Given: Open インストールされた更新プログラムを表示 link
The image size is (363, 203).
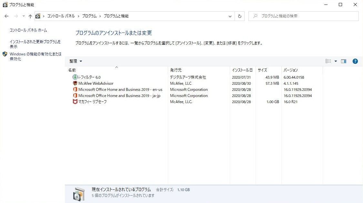Looking at the screenshot, I should point(35,44).
